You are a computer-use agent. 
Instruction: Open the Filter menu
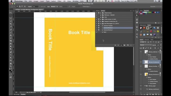coord(59,1)
